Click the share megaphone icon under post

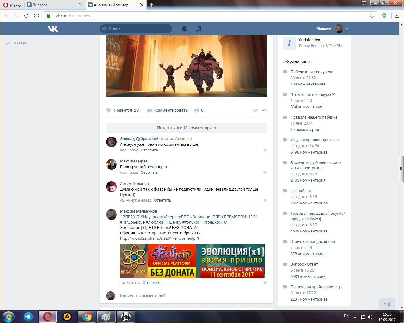196,110
